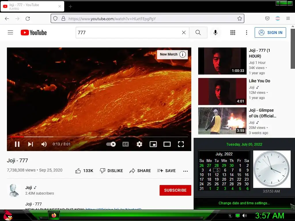Activate miniplayer mode
The image size is (295, 221).
tap(153, 144)
